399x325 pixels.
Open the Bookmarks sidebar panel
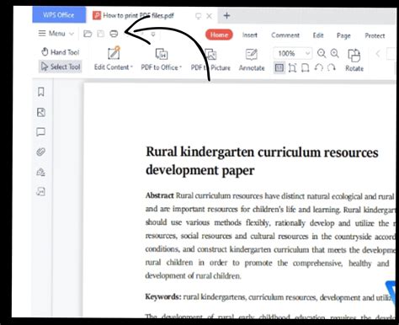(41, 92)
